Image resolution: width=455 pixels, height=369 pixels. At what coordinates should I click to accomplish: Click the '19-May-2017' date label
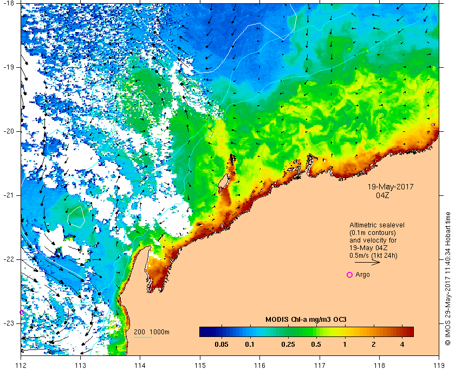pyautogui.click(x=391, y=187)
